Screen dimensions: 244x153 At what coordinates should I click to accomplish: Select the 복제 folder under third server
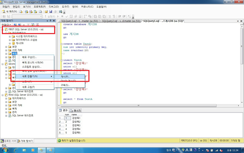tap(14, 109)
